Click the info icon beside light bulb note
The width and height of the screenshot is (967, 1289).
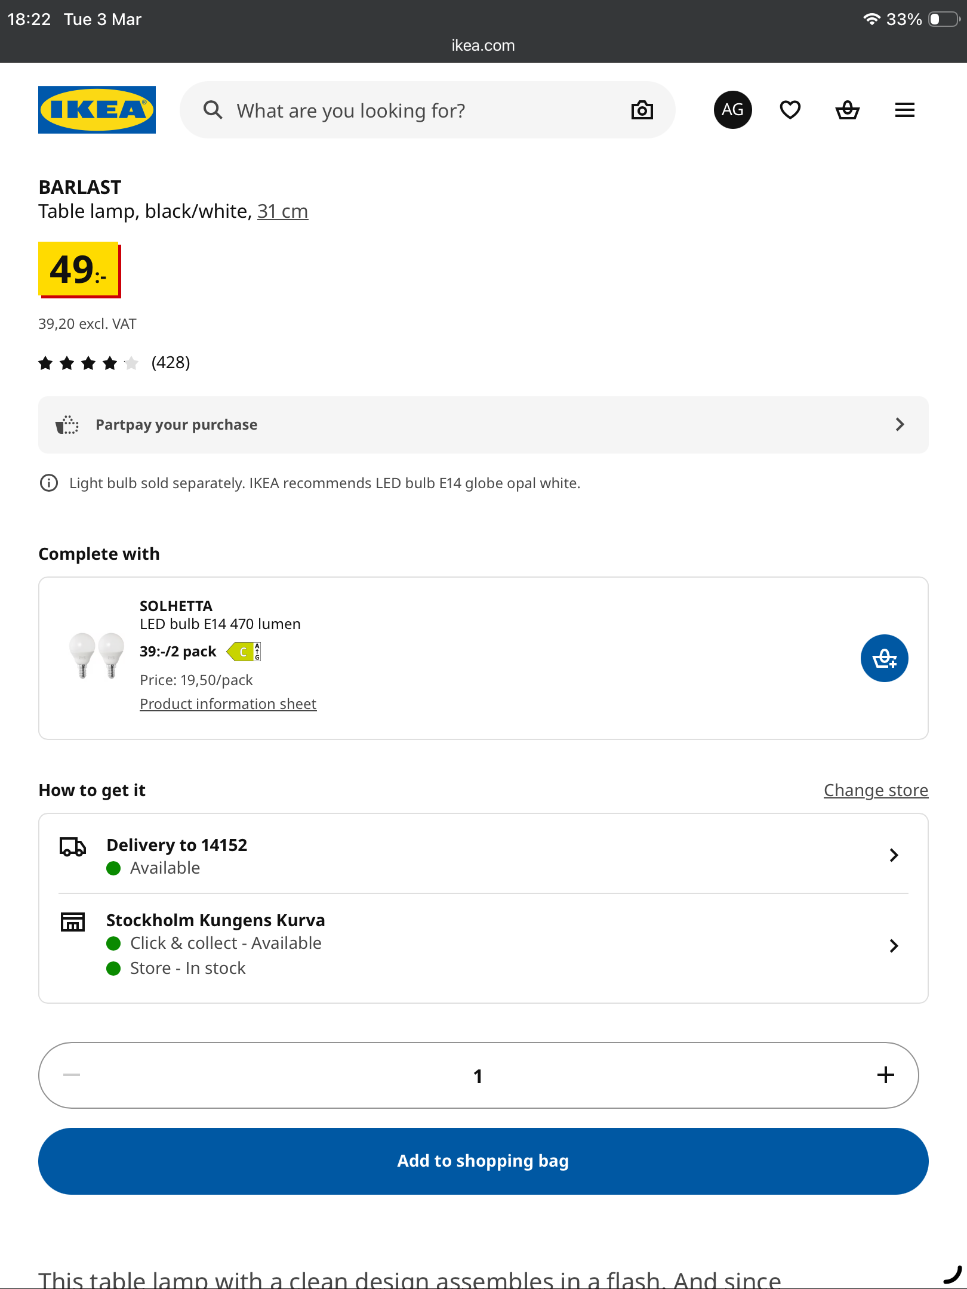tap(49, 483)
